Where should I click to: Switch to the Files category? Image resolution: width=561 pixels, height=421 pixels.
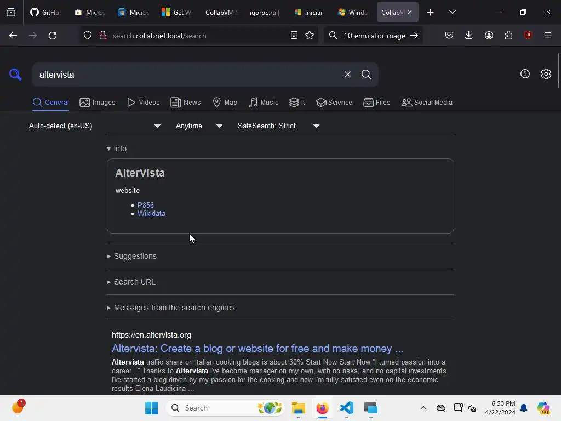(x=377, y=103)
